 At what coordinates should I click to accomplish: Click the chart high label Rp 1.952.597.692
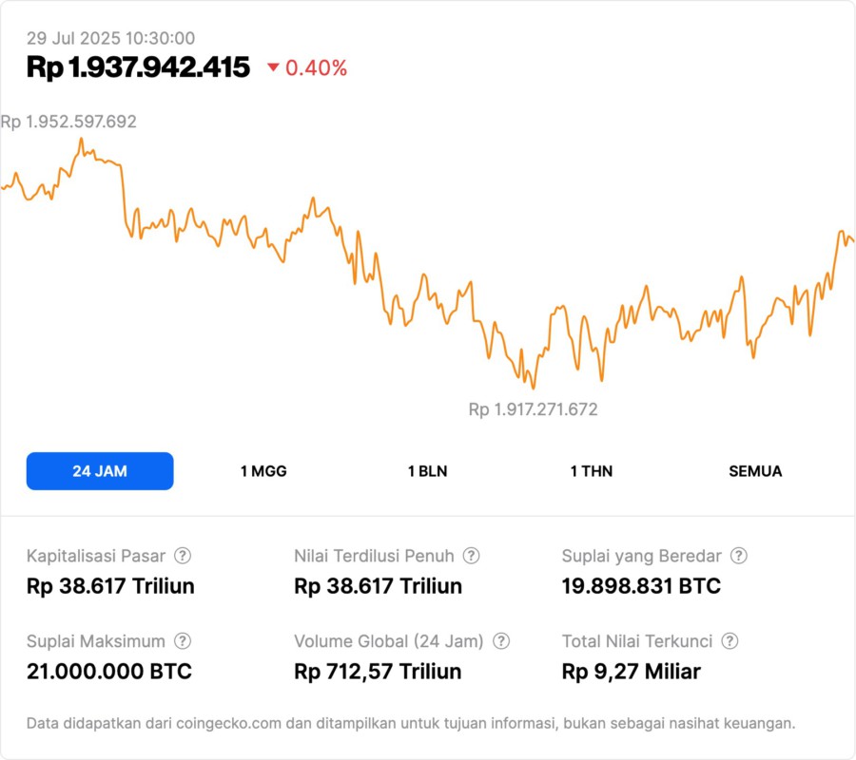68,122
